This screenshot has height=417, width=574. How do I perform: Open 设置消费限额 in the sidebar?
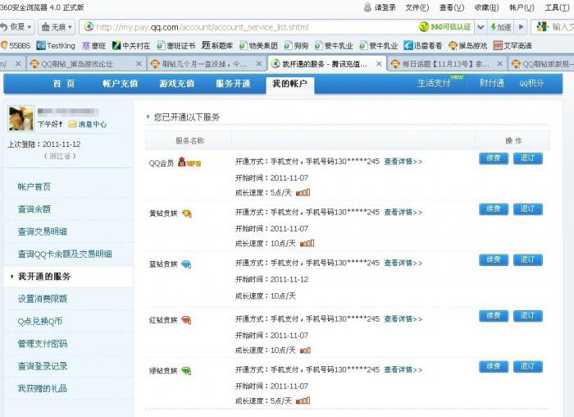(43, 299)
